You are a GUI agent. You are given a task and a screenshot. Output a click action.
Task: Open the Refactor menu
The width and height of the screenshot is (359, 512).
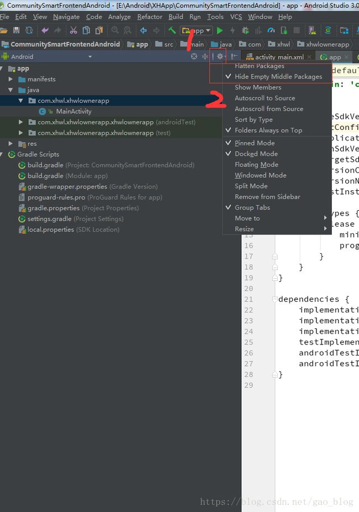point(150,17)
